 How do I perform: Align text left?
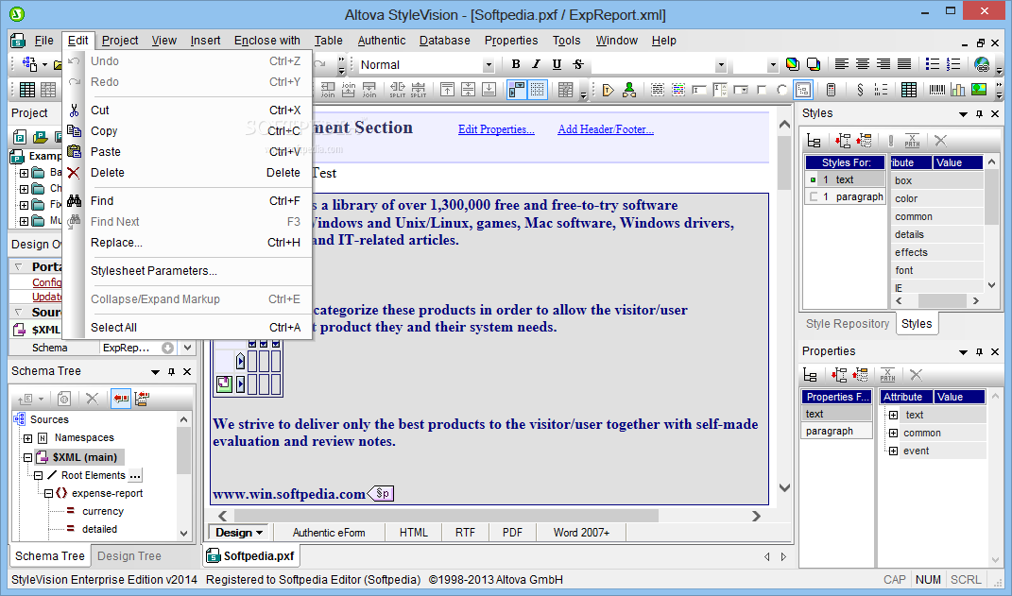[x=842, y=64]
